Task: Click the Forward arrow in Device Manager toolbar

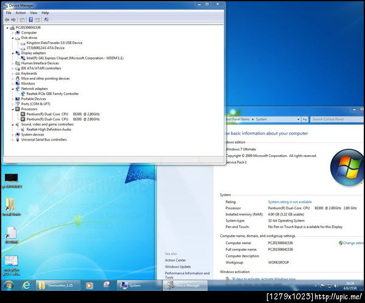Action: point(13,20)
